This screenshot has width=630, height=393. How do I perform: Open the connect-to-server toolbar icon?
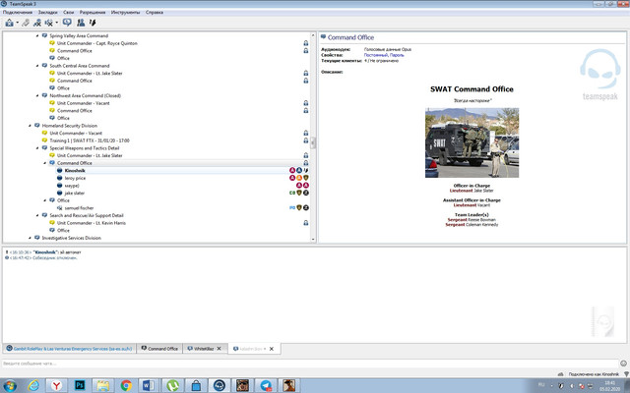pyautogui.click(x=9, y=23)
